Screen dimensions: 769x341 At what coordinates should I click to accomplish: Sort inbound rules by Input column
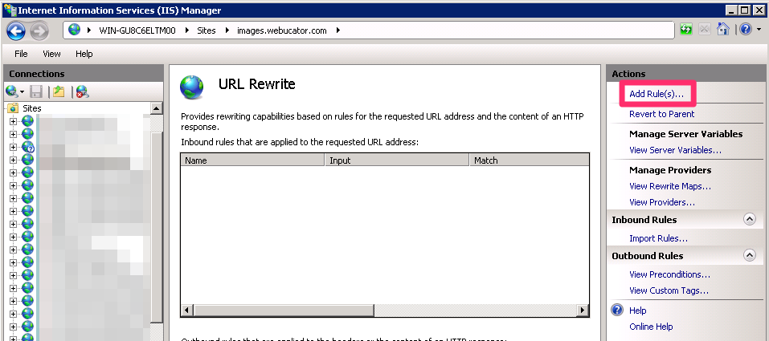pos(397,160)
